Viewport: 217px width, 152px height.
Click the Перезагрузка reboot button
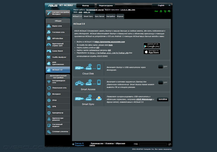106,5
